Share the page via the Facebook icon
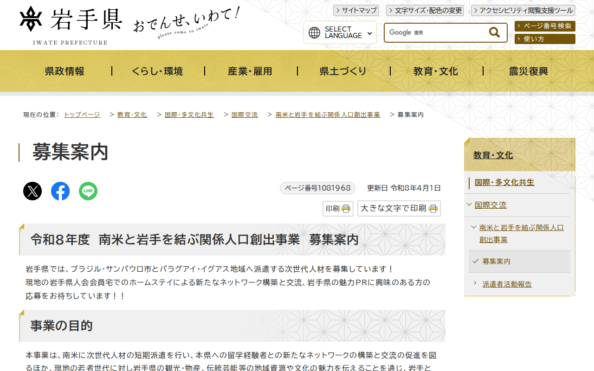The image size is (594, 371). coord(60,191)
